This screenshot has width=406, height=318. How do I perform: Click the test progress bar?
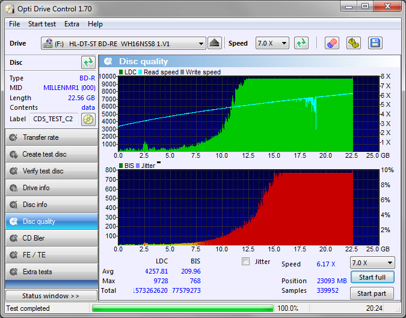pos(182,308)
